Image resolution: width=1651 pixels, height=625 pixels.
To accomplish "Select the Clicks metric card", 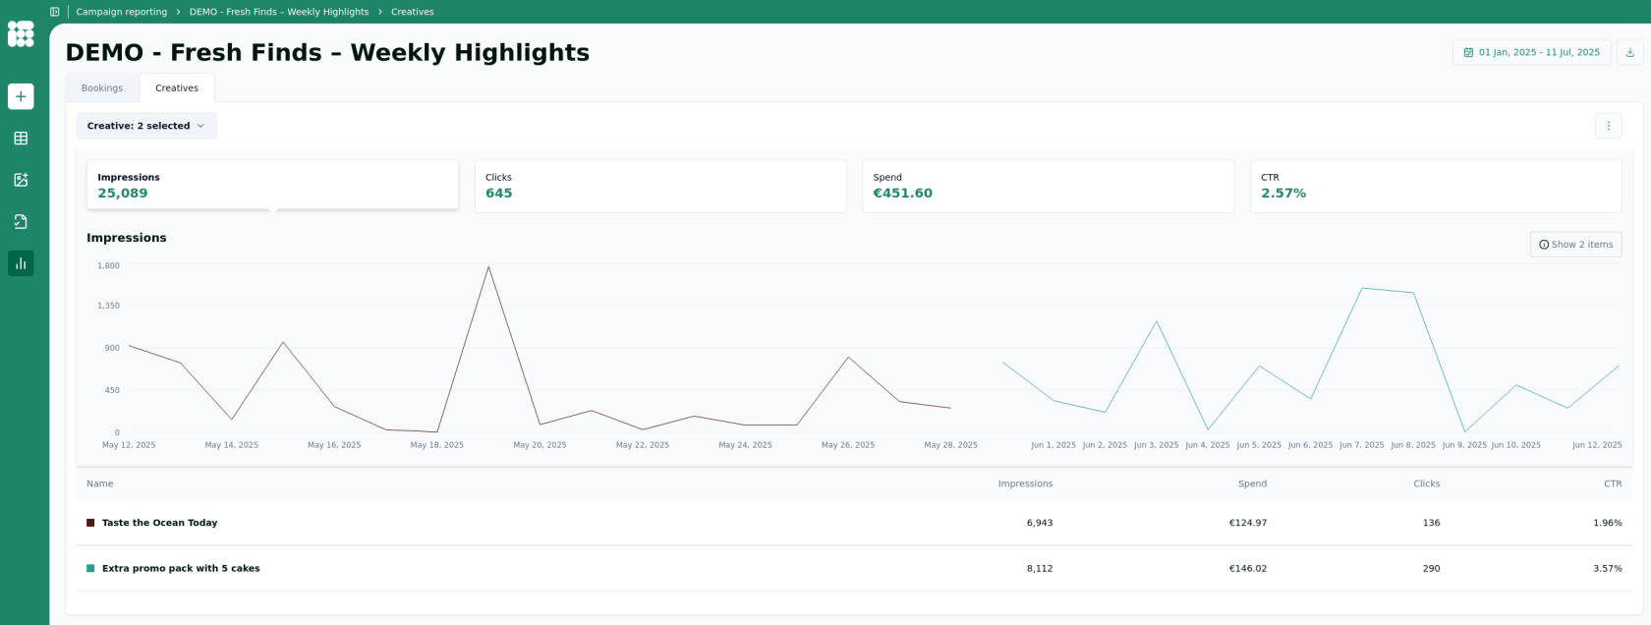I will 659,186.
